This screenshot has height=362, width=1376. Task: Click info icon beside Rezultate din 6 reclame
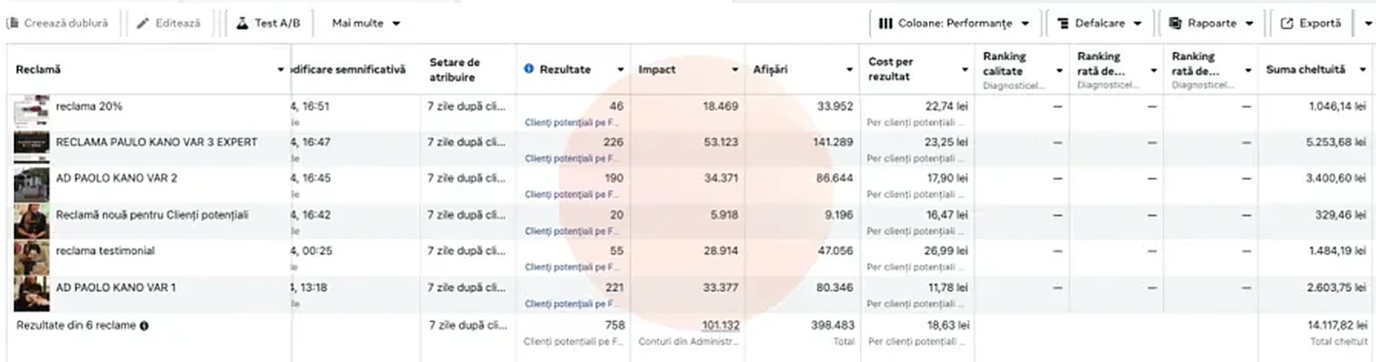[x=144, y=325]
